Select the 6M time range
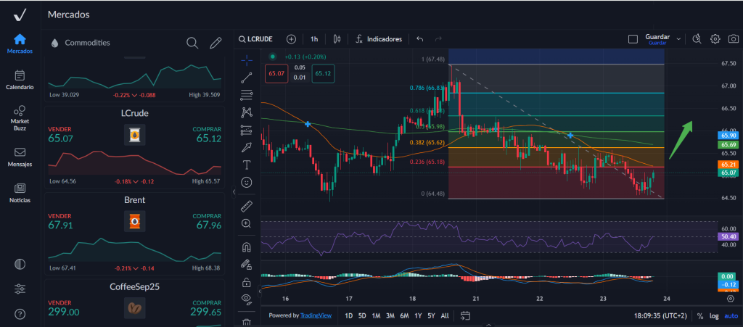The image size is (743, 327). point(404,315)
